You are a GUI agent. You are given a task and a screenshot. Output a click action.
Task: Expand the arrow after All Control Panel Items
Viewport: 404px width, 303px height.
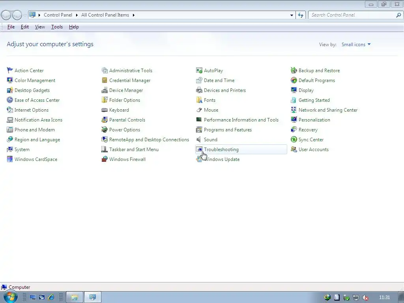click(x=133, y=15)
